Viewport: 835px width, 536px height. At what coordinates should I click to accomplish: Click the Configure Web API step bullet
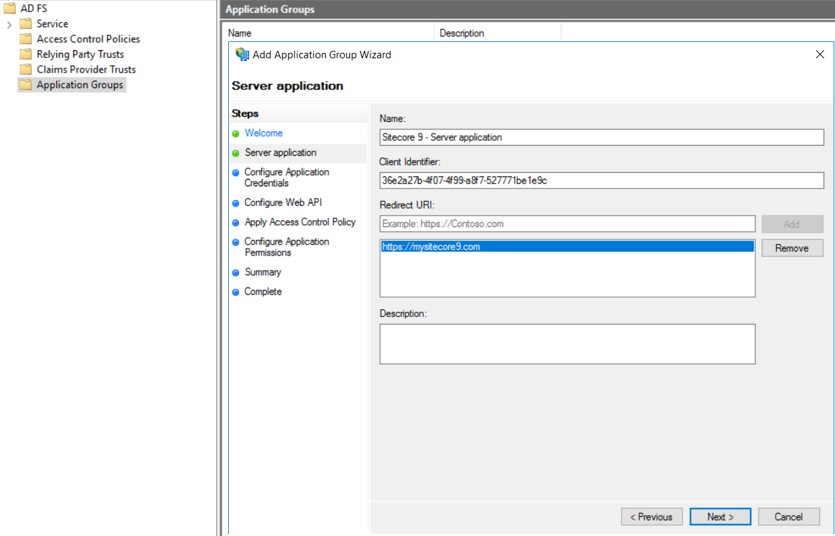pos(236,203)
